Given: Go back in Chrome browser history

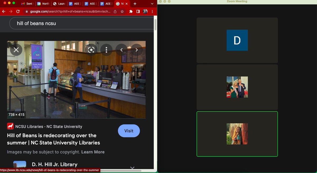Looking at the screenshot, I should (x=4, y=12).
